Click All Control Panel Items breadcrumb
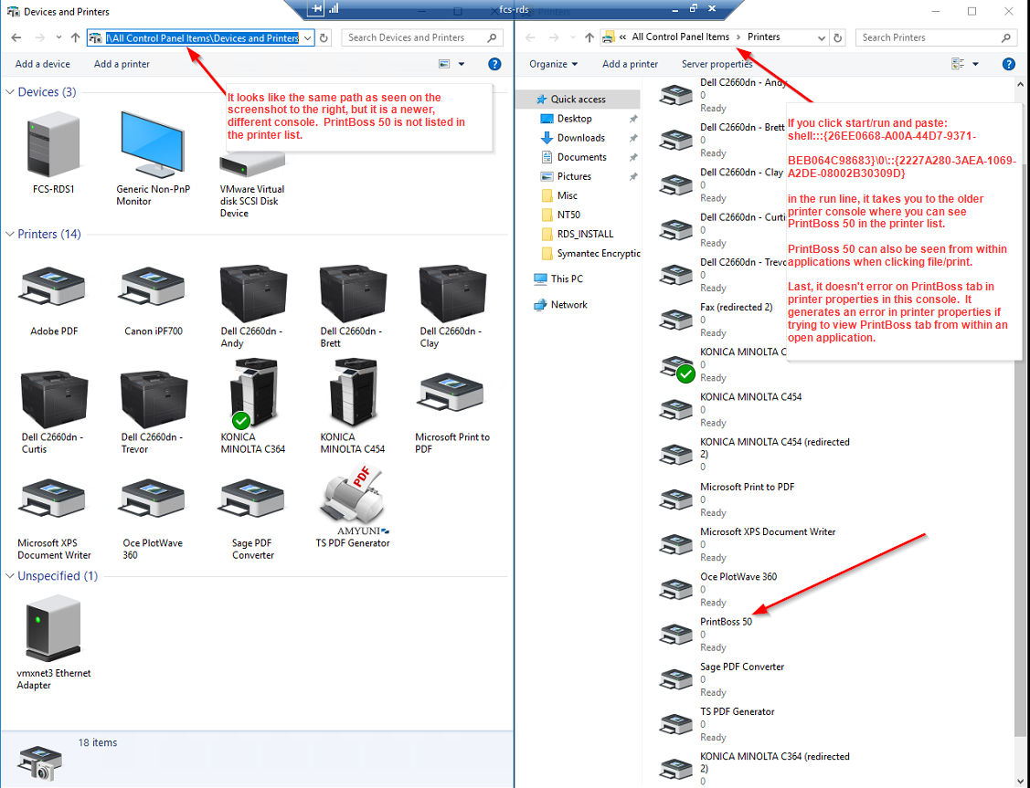 pyautogui.click(x=681, y=37)
